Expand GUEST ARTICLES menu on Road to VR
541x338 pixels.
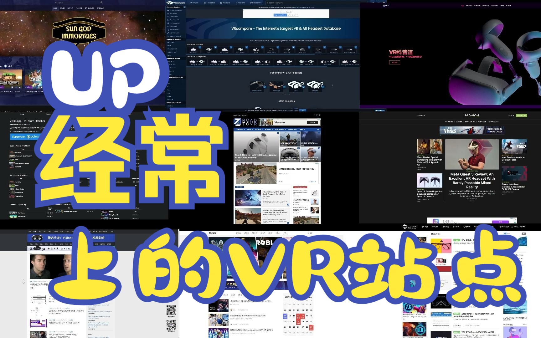tap(280, 129)
